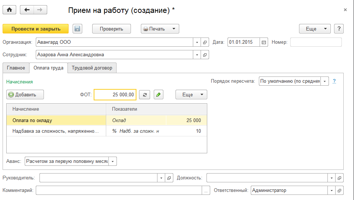
Task: Switch to the Трудовой договор tab
Action: point(92,68)
